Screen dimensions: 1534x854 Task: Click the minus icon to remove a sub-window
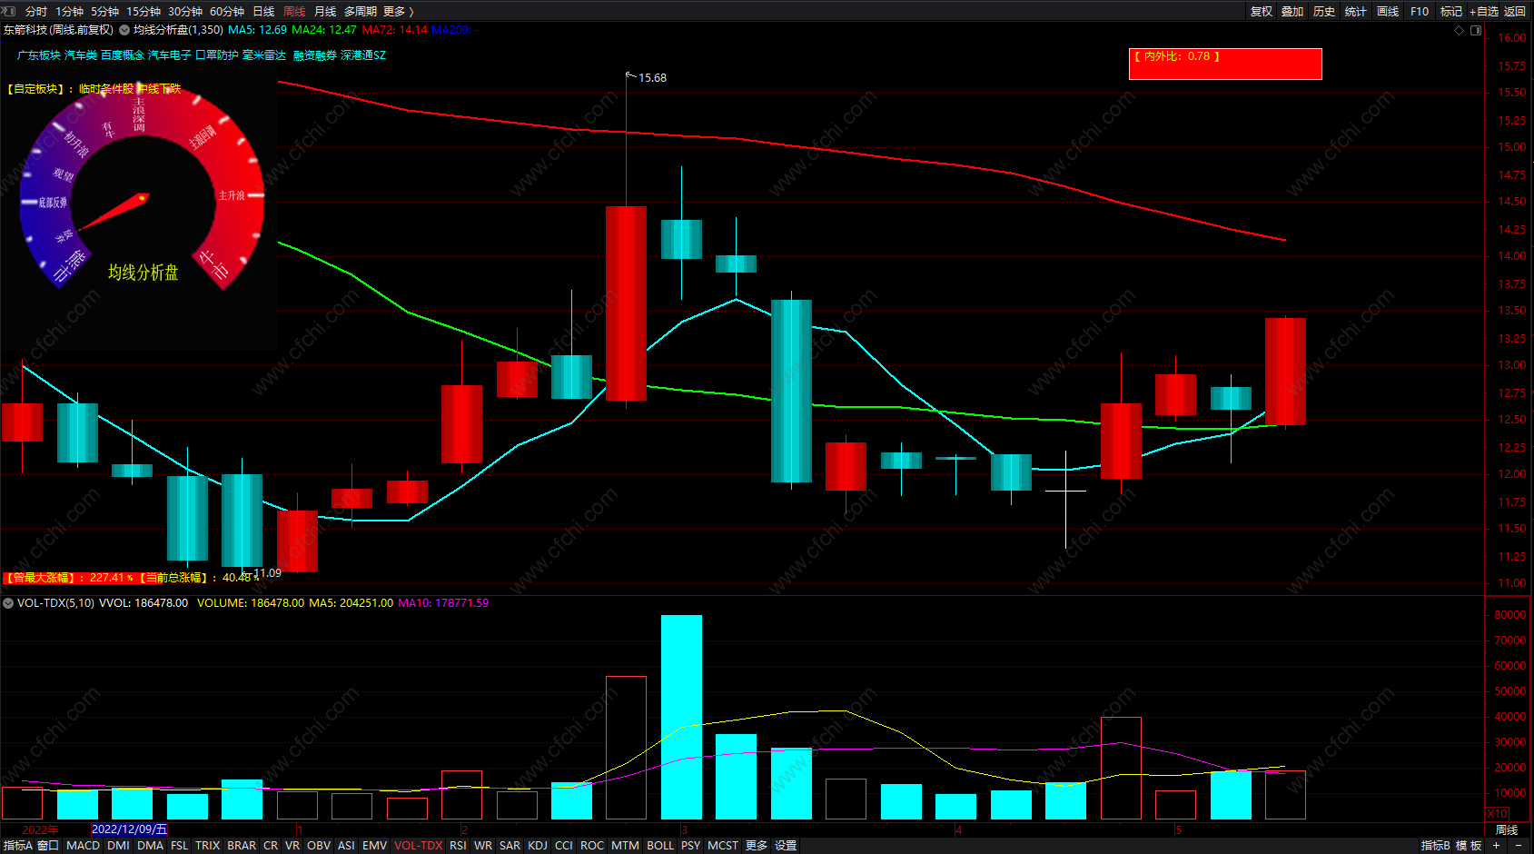[x=1519, y=846]
